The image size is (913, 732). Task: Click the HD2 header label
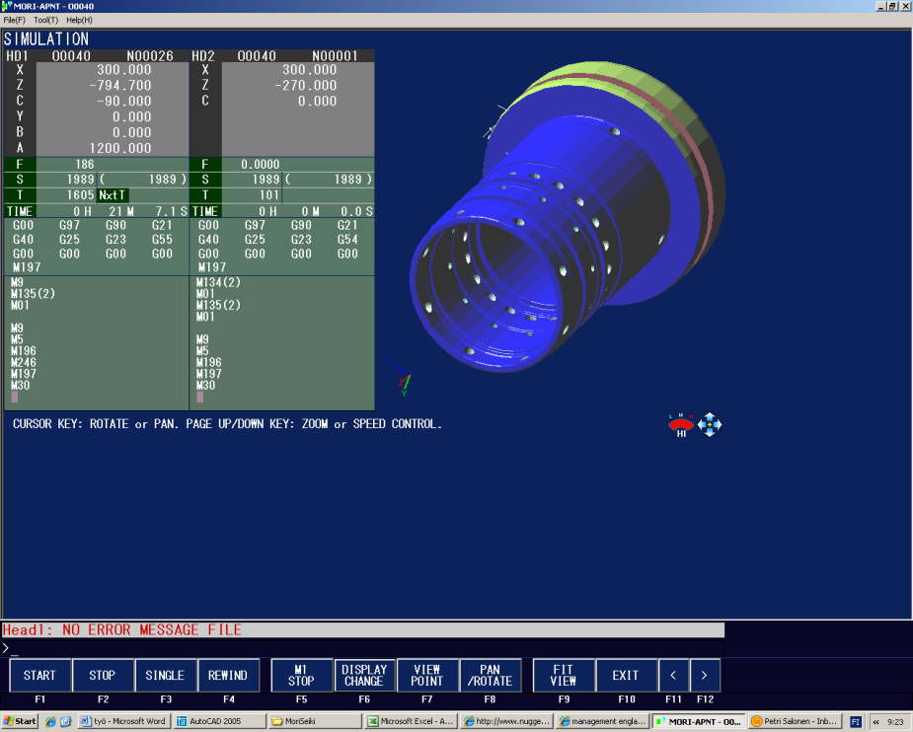point(203,56)
